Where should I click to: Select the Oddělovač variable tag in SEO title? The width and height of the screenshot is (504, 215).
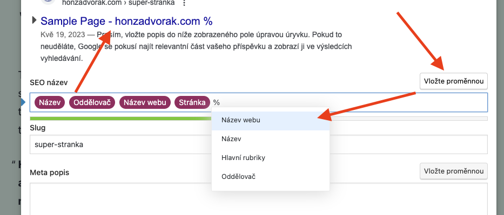[x=92, y=102]
